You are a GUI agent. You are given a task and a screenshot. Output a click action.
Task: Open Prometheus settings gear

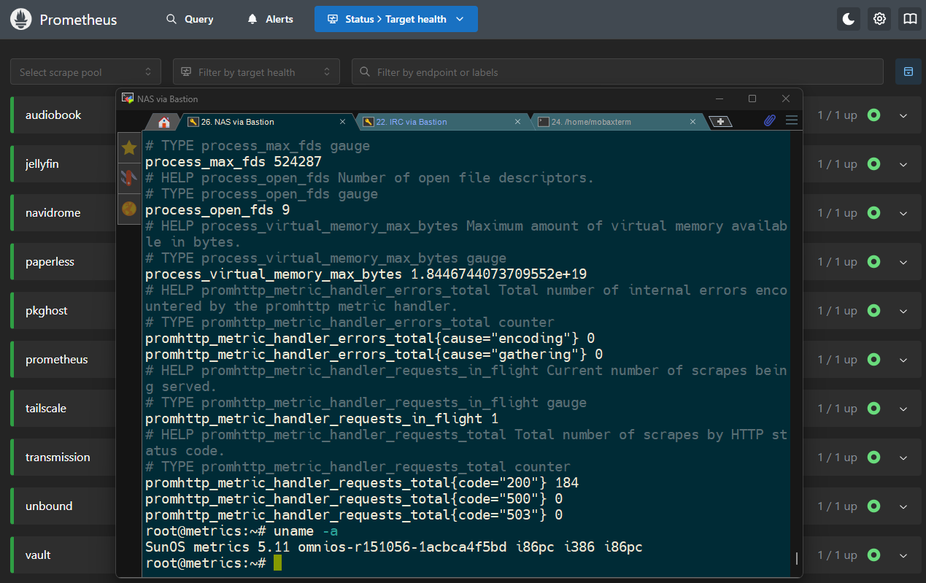pos(879,19)
